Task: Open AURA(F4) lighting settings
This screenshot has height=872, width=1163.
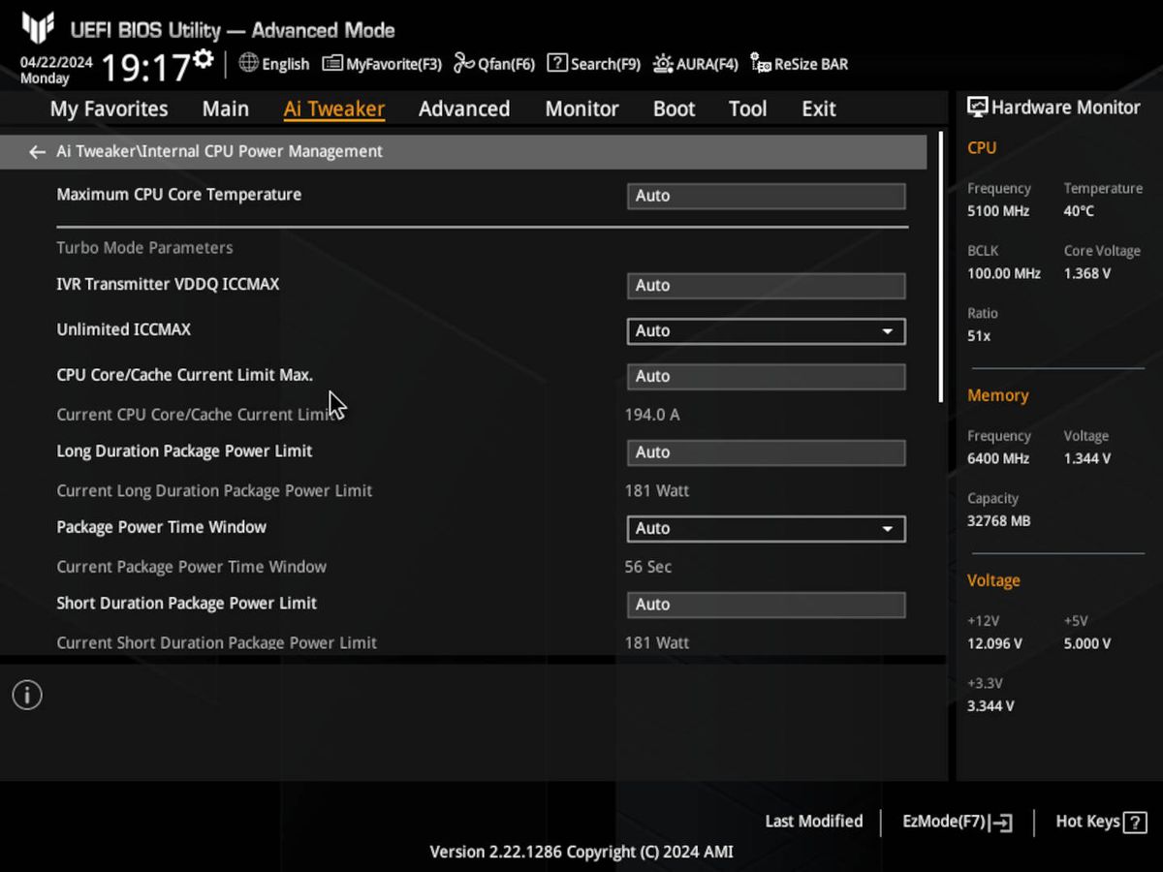Action: coord(695,63)
